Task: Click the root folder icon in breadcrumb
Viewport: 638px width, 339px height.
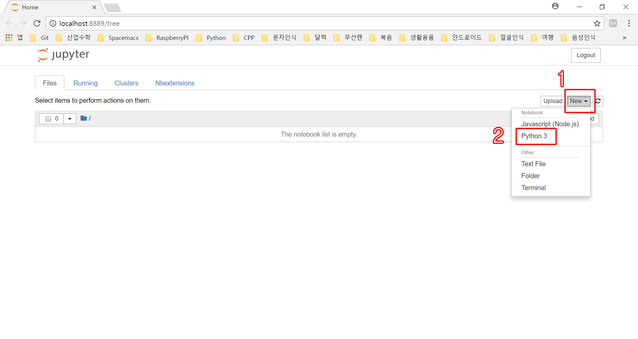Action: tap(83, 118)
